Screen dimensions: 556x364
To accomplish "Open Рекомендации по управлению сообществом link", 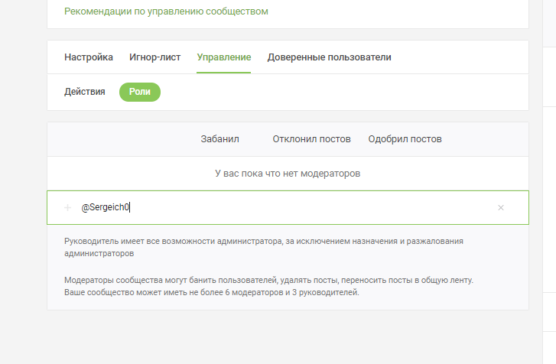I will 166,11.
